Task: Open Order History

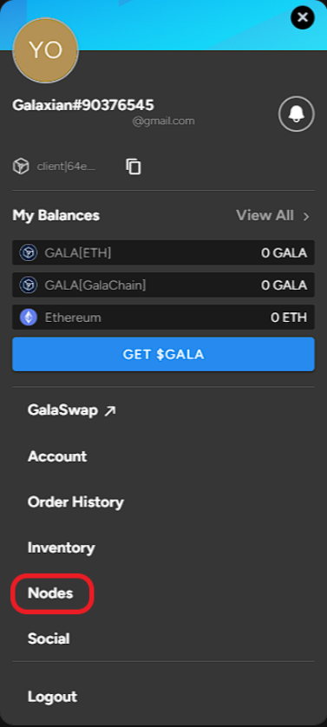Action: click(x=75, y=501)
